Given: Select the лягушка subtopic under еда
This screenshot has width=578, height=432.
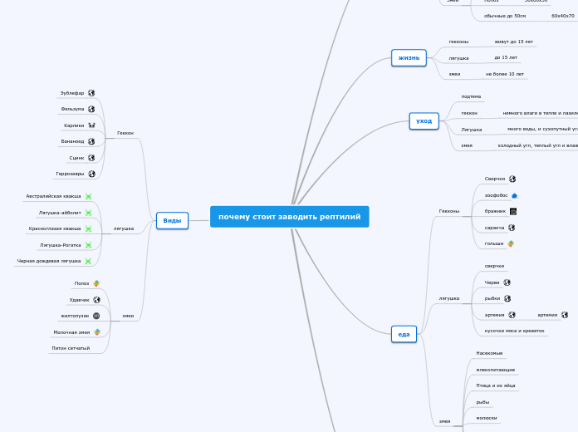Looking at the screenshot, I should click(x=449, y=298).
